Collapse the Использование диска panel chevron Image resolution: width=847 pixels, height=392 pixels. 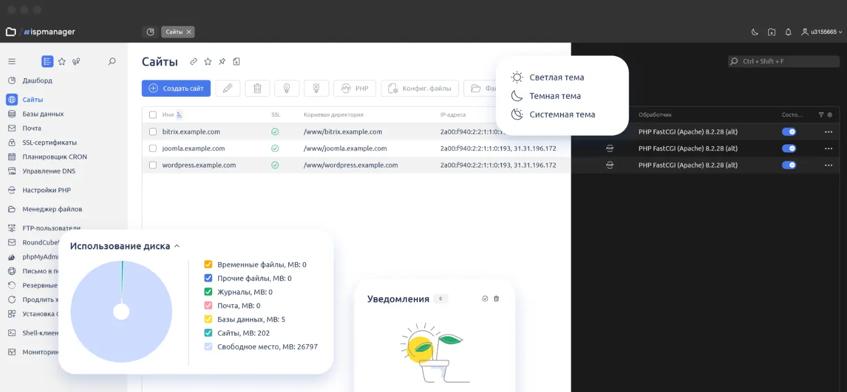click(x=177, y=246)
